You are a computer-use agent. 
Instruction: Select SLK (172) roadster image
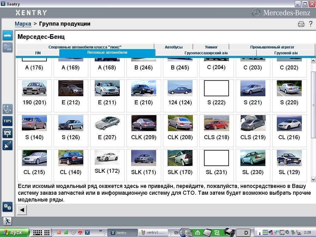click(107, 157)
